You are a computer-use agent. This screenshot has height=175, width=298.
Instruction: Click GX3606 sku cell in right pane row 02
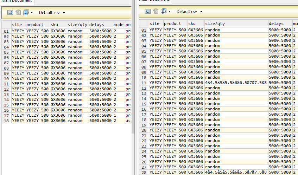coord(196,35)
